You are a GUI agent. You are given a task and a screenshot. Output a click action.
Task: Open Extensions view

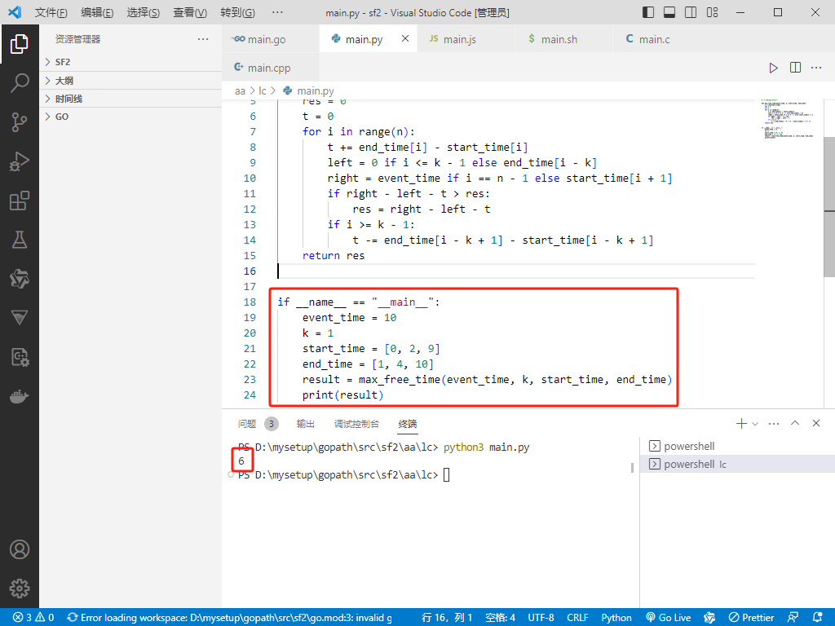coord(20,201)
